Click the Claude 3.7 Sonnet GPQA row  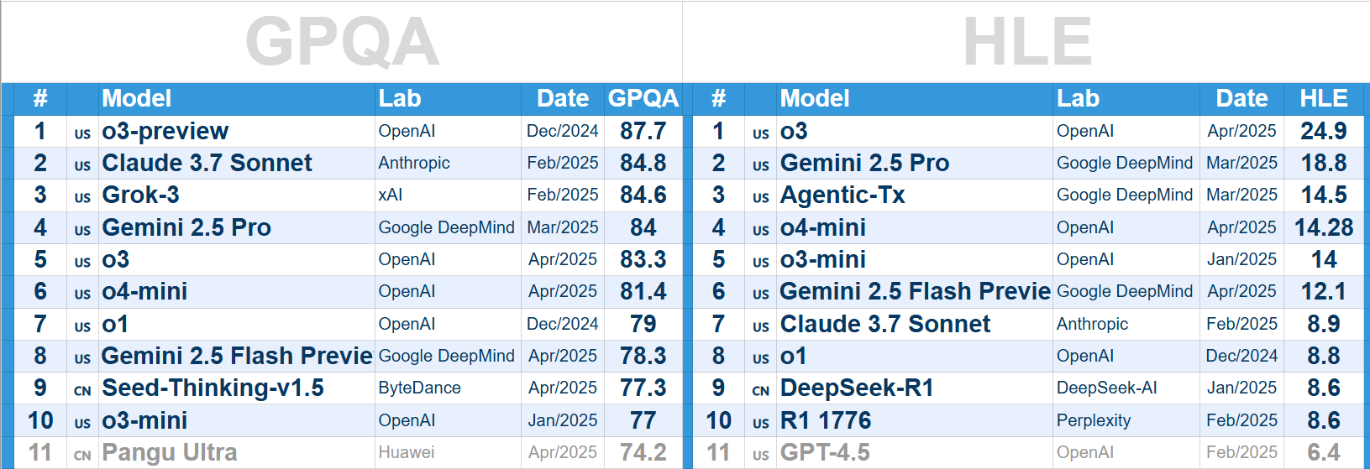tap(348, 163)
